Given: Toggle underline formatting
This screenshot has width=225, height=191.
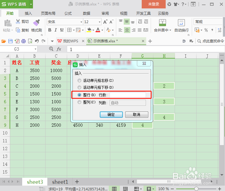Looking at the screenshot, I should coord(62,30).
